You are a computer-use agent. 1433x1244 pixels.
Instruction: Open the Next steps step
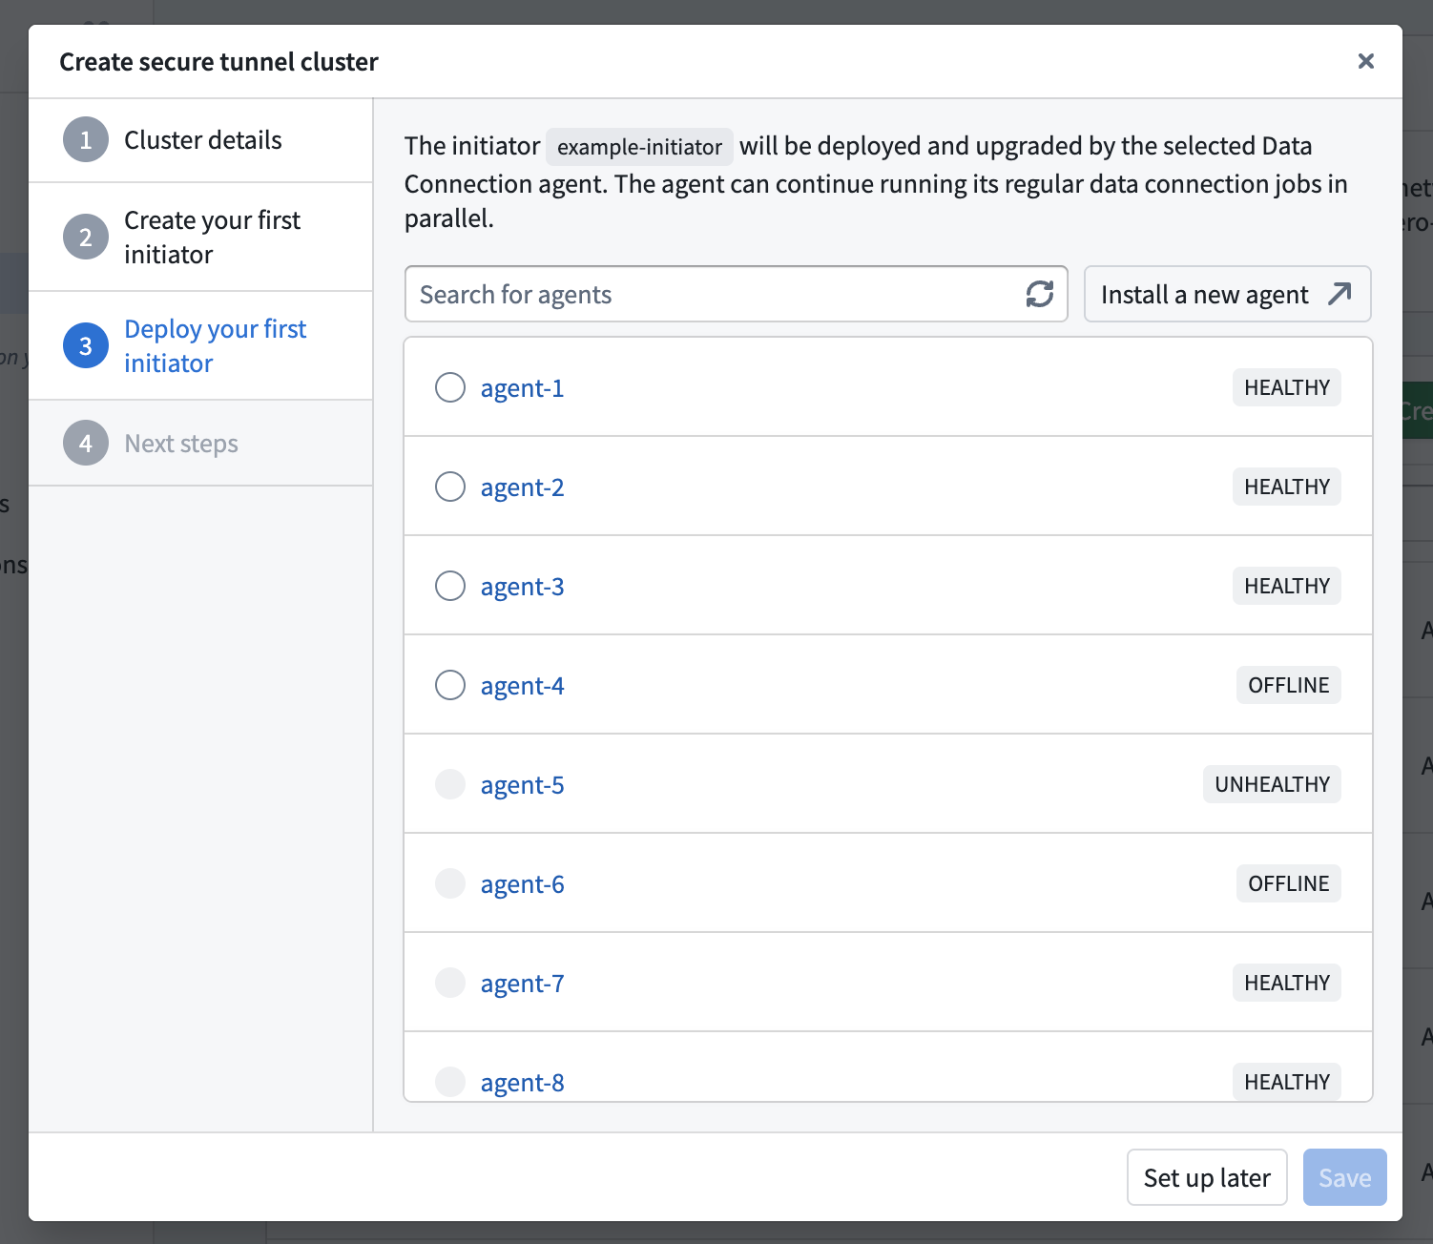point(200,444)
